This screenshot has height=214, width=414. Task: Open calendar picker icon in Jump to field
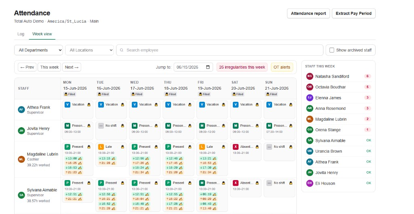[208, 67]
